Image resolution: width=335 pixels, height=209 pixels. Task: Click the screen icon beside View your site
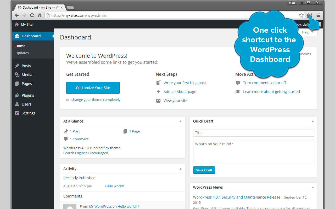158,101
